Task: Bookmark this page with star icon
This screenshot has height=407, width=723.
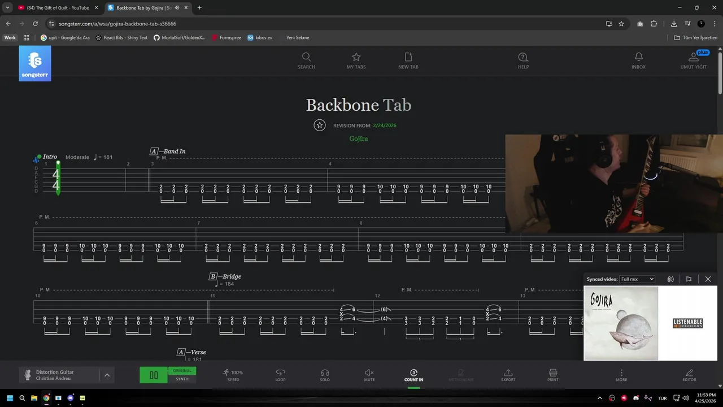Action: [621, 24]
